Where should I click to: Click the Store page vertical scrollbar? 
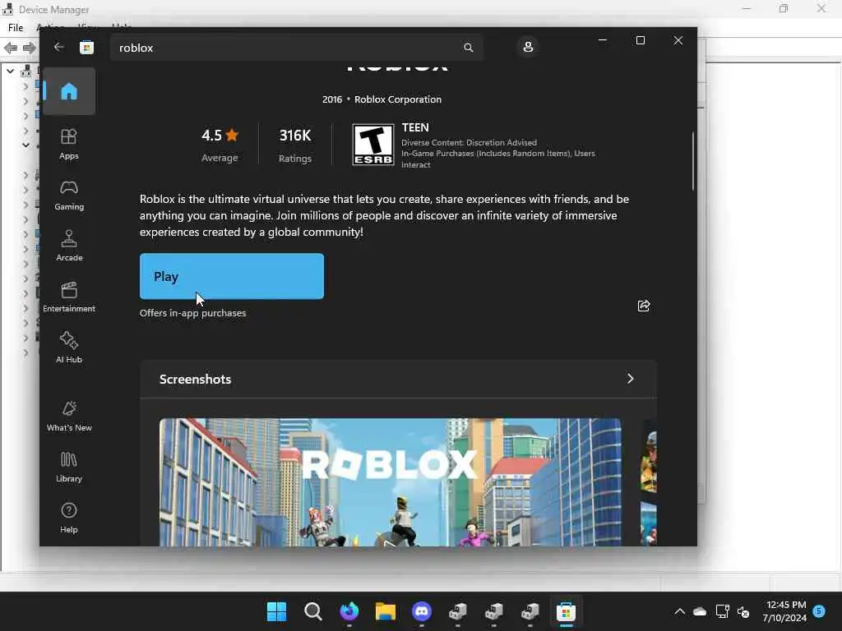point(693,161)
